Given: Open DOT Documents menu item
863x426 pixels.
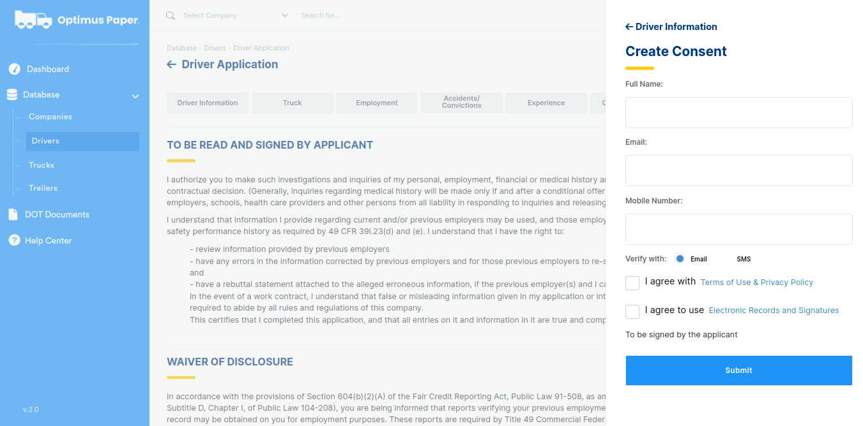Looking at the screenshot, I should [57, 214].
